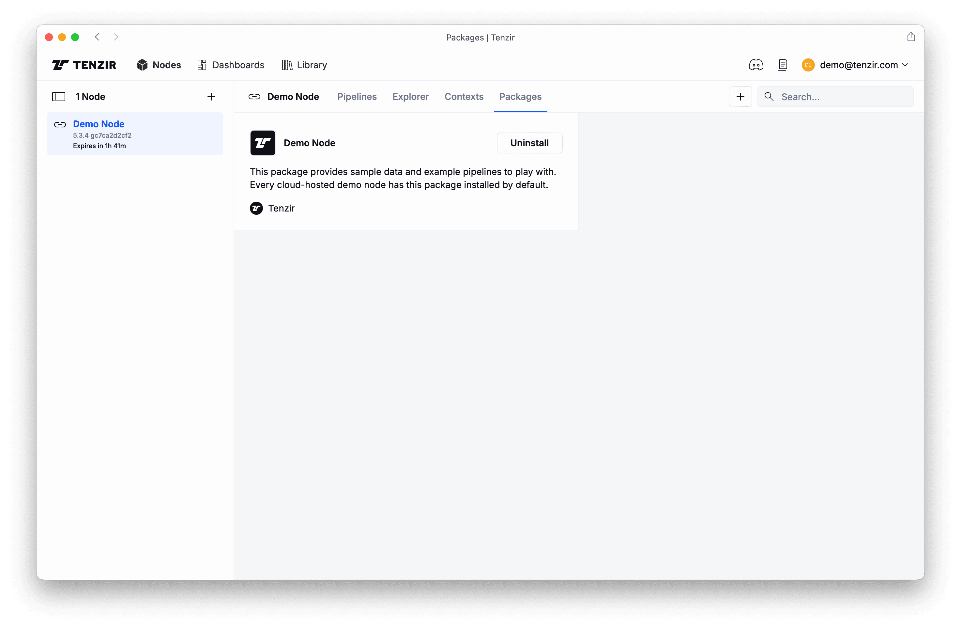
Task: Click the back navigation arrow
Action: pyautogui.click(x=97, y=37)
